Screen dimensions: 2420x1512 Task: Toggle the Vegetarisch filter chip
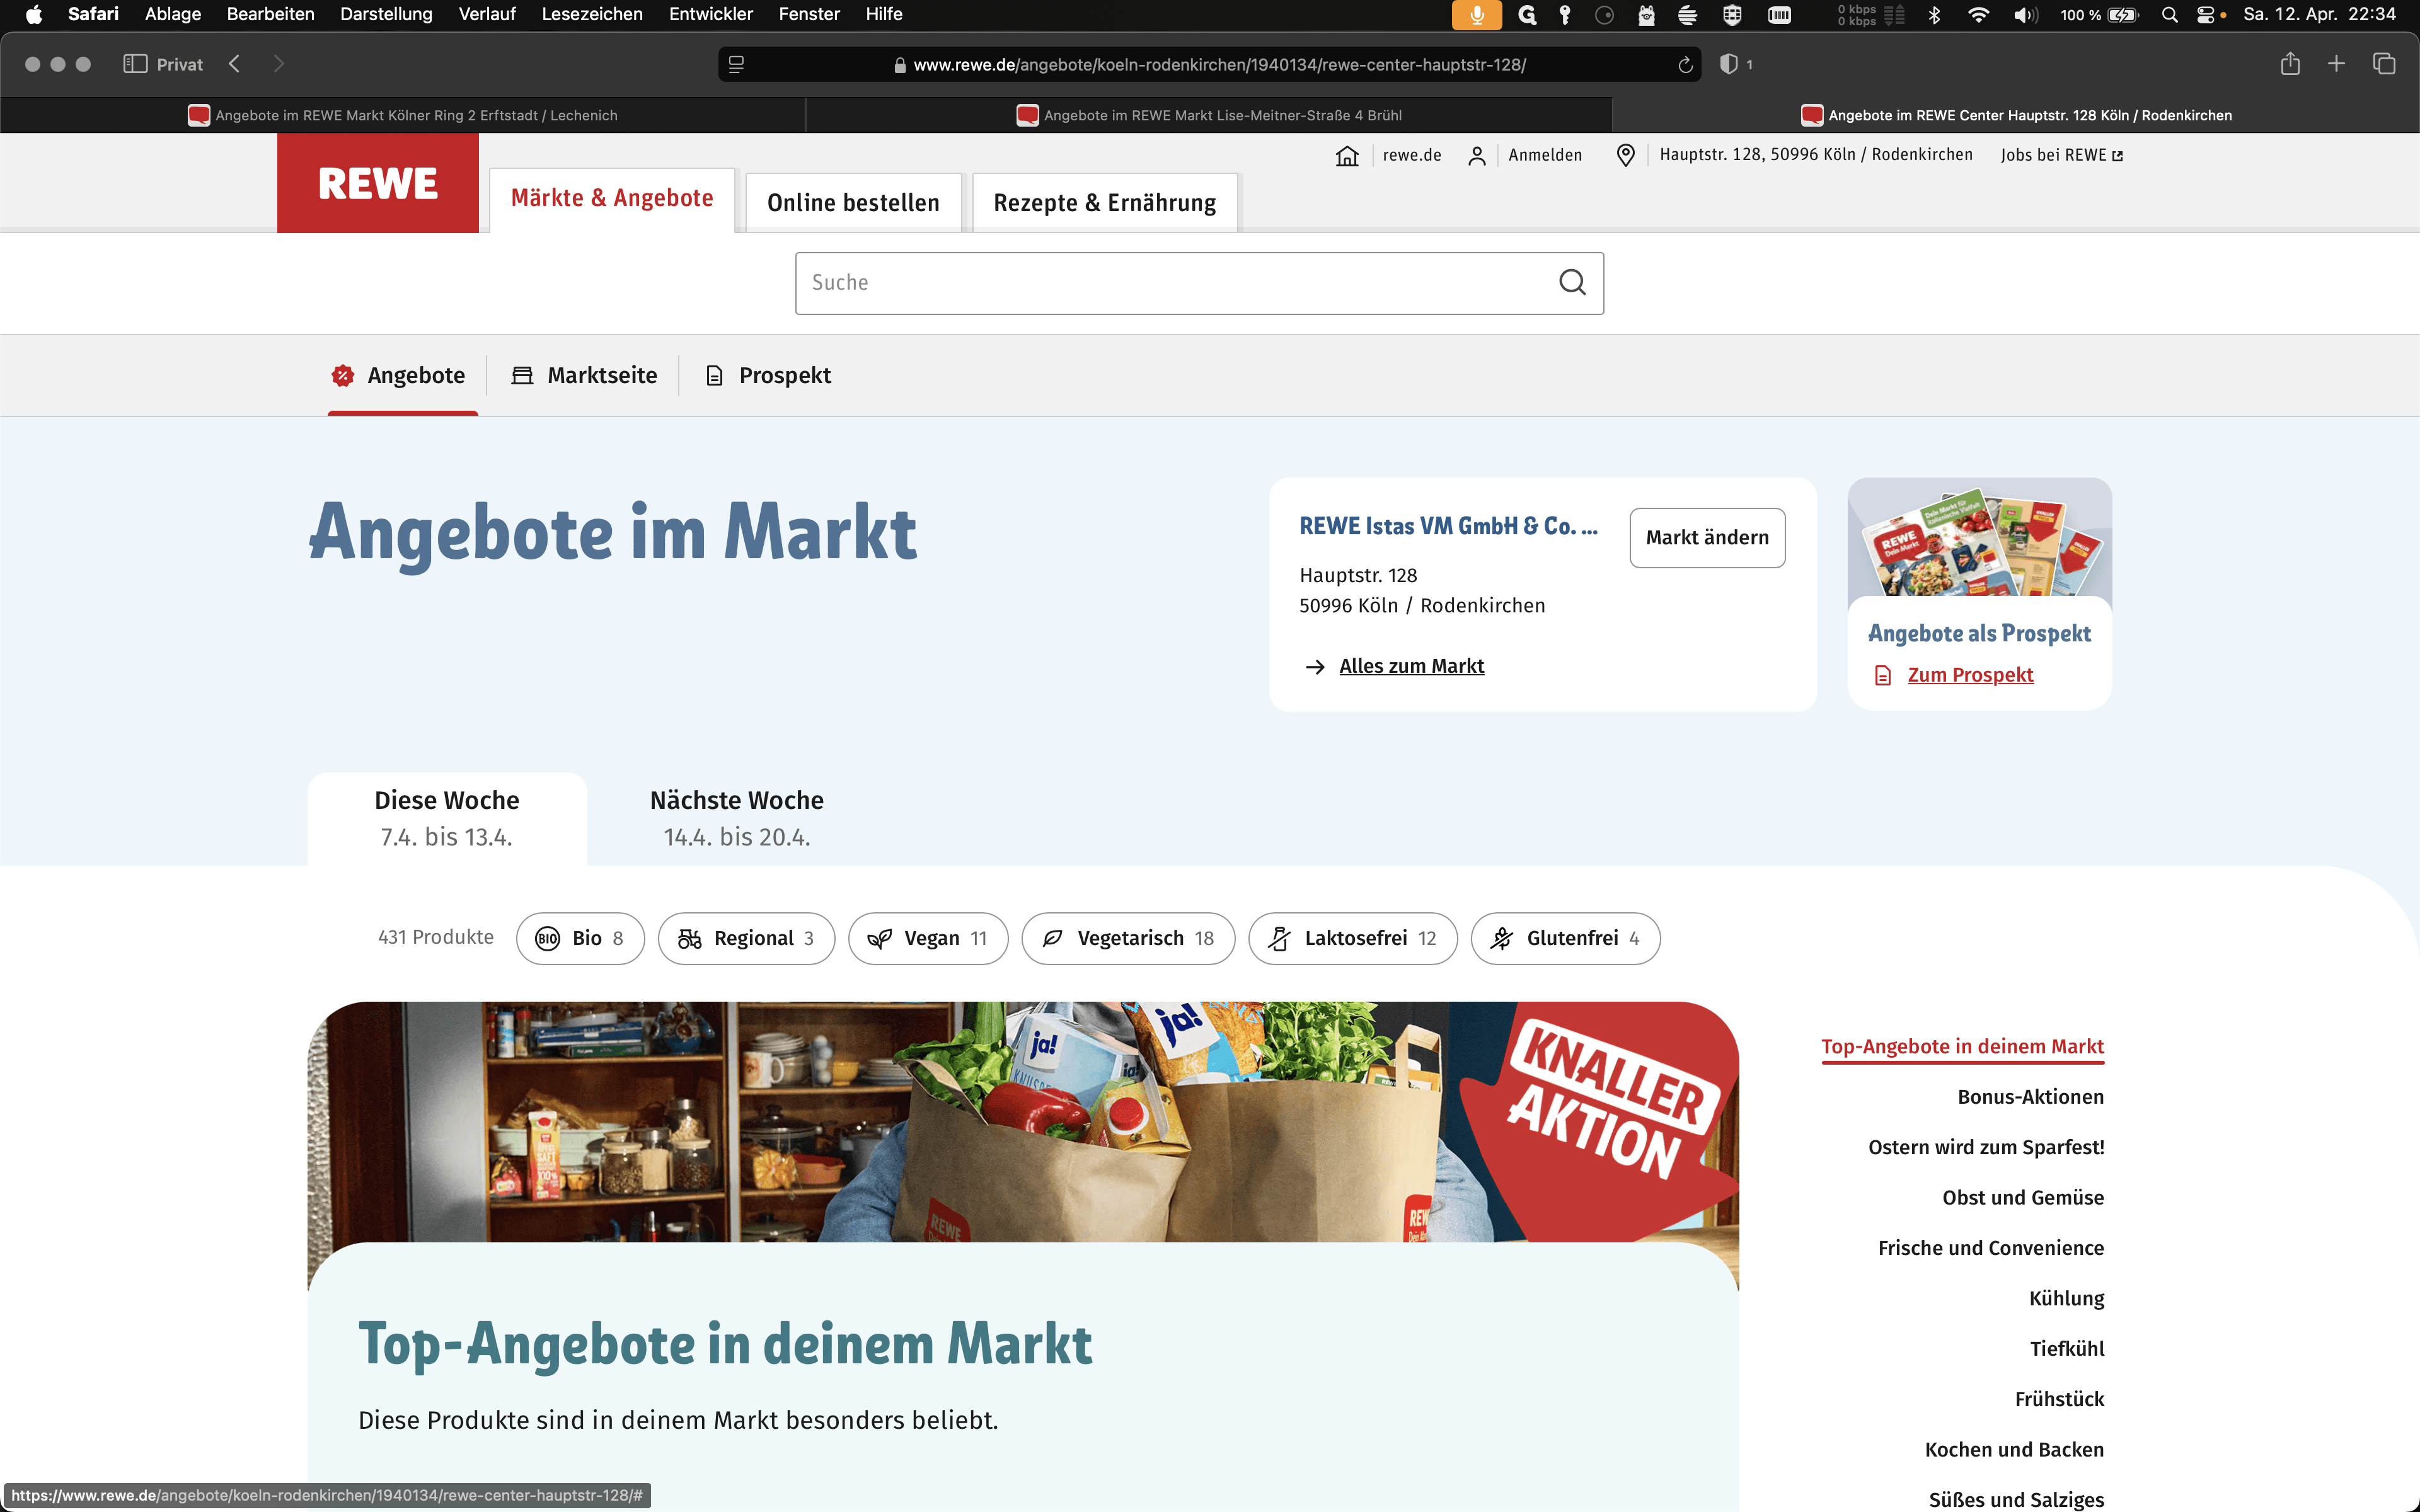coord(1128,938)
